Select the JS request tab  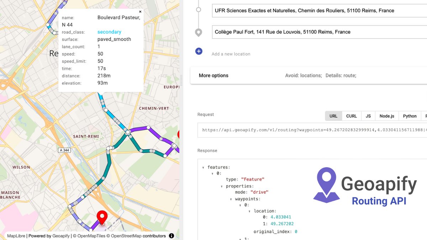[x=368, y=116]
